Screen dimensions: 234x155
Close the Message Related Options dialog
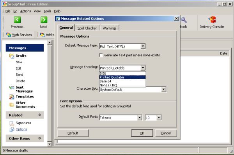pos(176,18)
